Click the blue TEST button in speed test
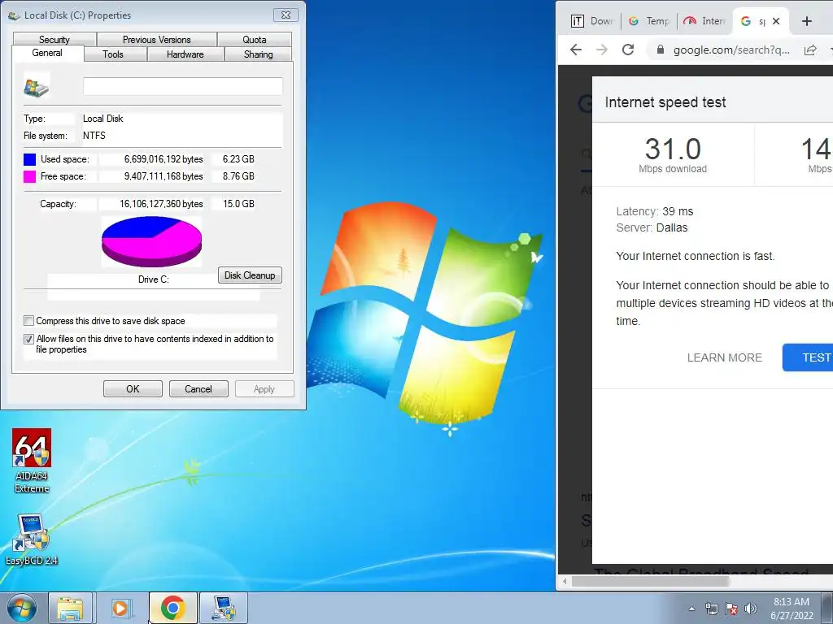The image size is (833, 624). [808, 357]
